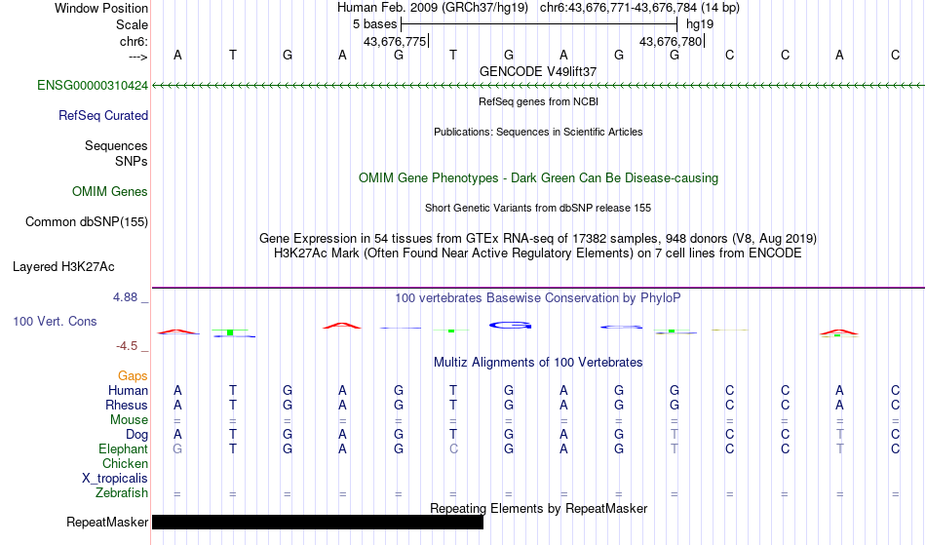The width and height of the screenshot is (926, 545).
Task: Click the Common dbSNP(155) track label
Action: click(x=86, y=222)
